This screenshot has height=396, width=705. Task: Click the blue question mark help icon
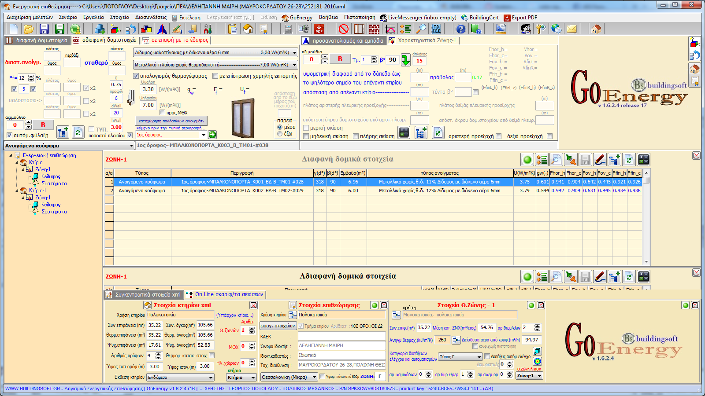pyautogui.click(x=460, y=29)
